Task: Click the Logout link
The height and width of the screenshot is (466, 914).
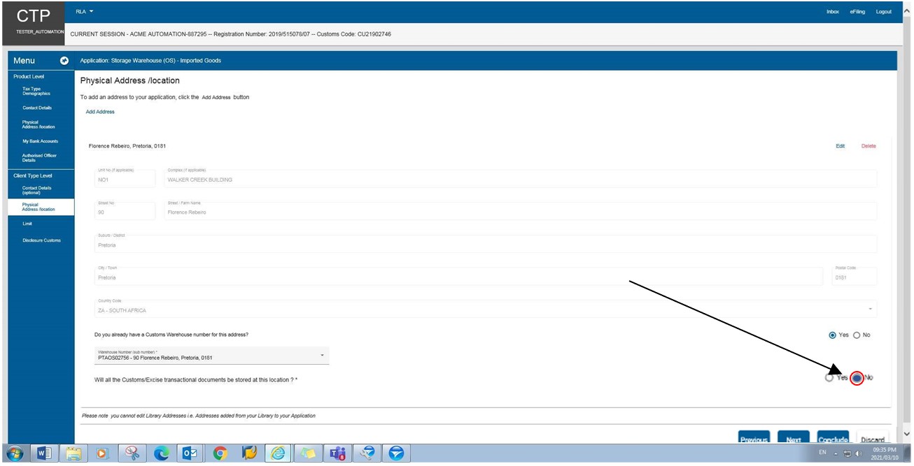Action: coord(884,12)
